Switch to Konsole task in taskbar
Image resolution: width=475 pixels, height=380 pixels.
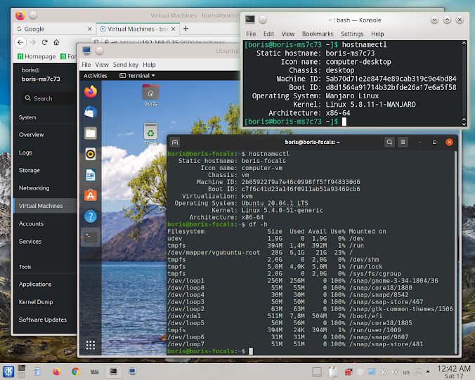[113, 371]
